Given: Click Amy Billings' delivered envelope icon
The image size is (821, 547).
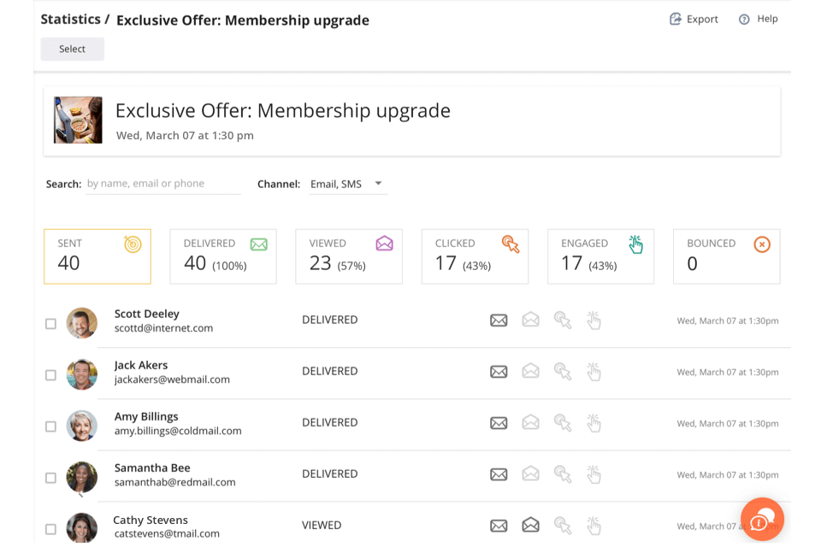Looking at the screenshot, I should point(499,422).
